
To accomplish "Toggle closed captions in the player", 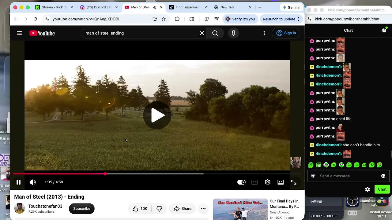I will point(254,182).
